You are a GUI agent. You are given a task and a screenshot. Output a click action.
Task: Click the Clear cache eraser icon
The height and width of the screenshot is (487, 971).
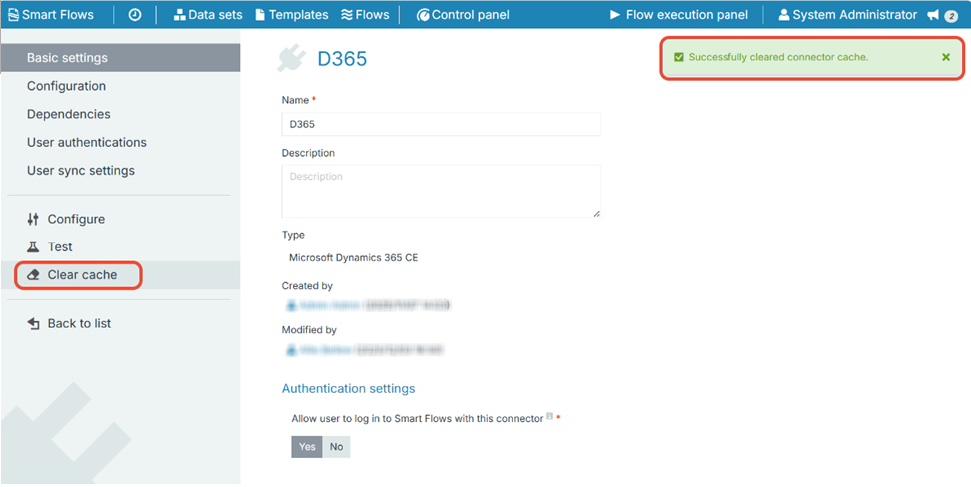(34, 275)
